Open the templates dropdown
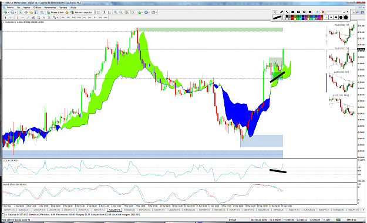This screenshot has height=223, width=367. 154,12
